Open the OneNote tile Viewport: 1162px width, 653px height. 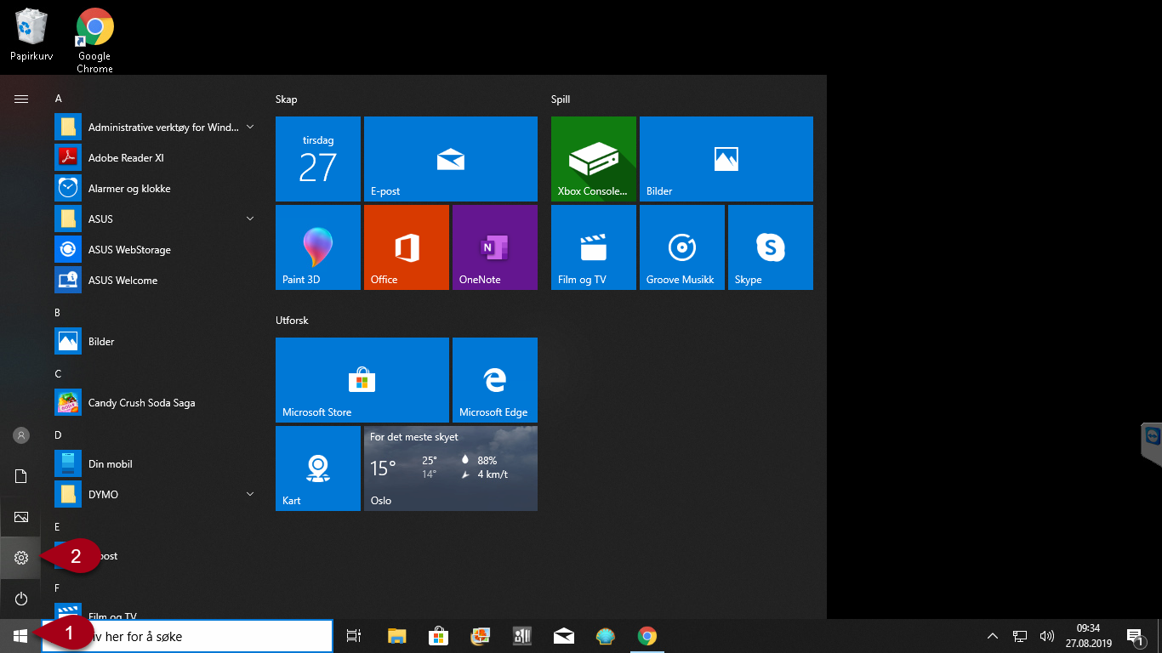pyautogui.click(x=495, y=247)
